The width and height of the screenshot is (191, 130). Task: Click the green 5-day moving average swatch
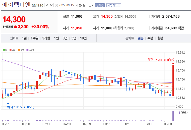tap(4, 49)
